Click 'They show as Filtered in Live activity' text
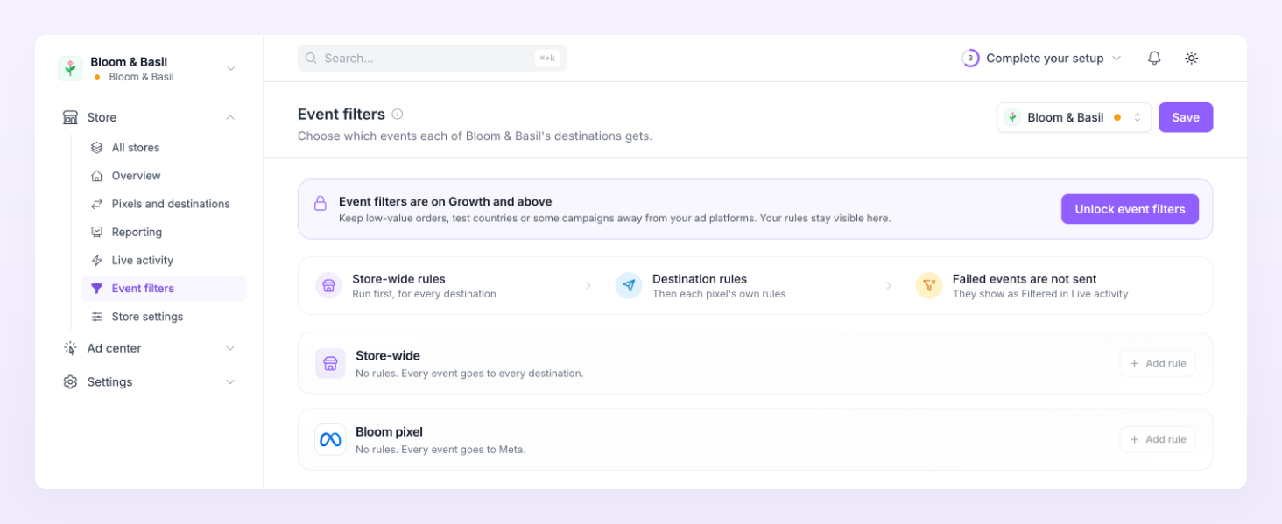 click(1040, 294)
